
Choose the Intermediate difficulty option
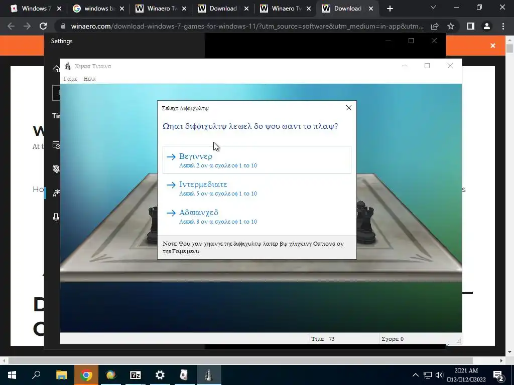256,188
